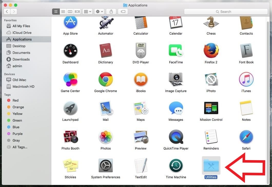Select the Green tag
The height and width of the screenshot is (187, 272).
26,120
